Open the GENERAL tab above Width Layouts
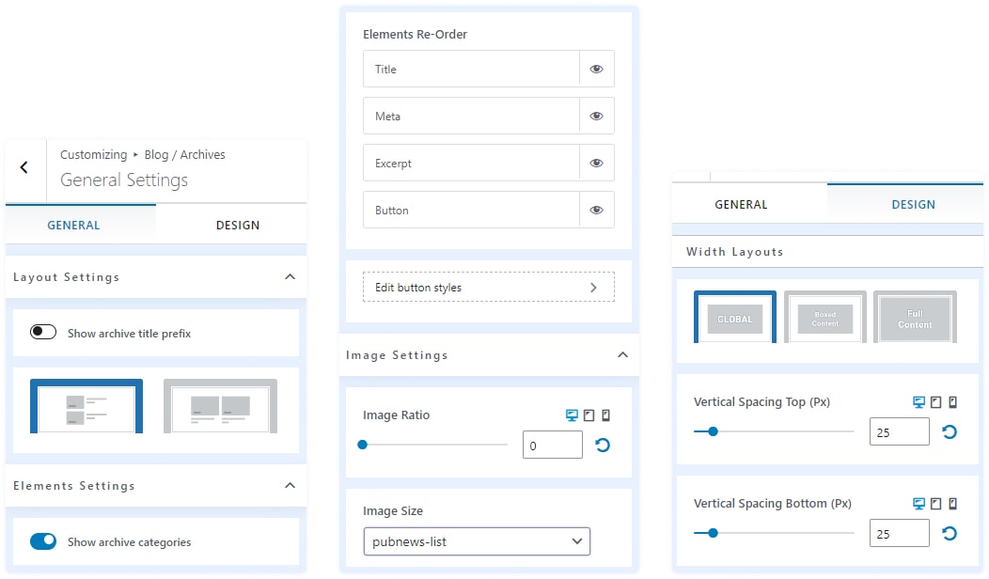Viewport: 989px width, 579px height. coord(741,205)
